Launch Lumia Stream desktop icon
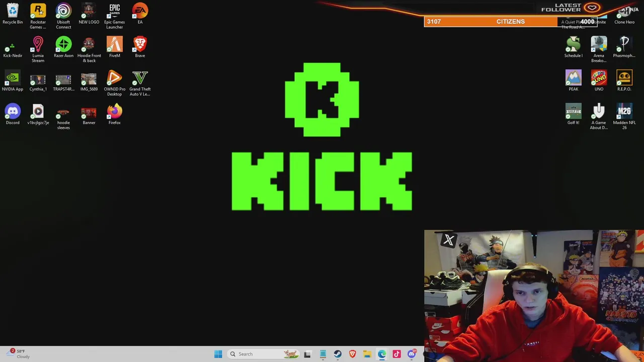 pos(38,50)
